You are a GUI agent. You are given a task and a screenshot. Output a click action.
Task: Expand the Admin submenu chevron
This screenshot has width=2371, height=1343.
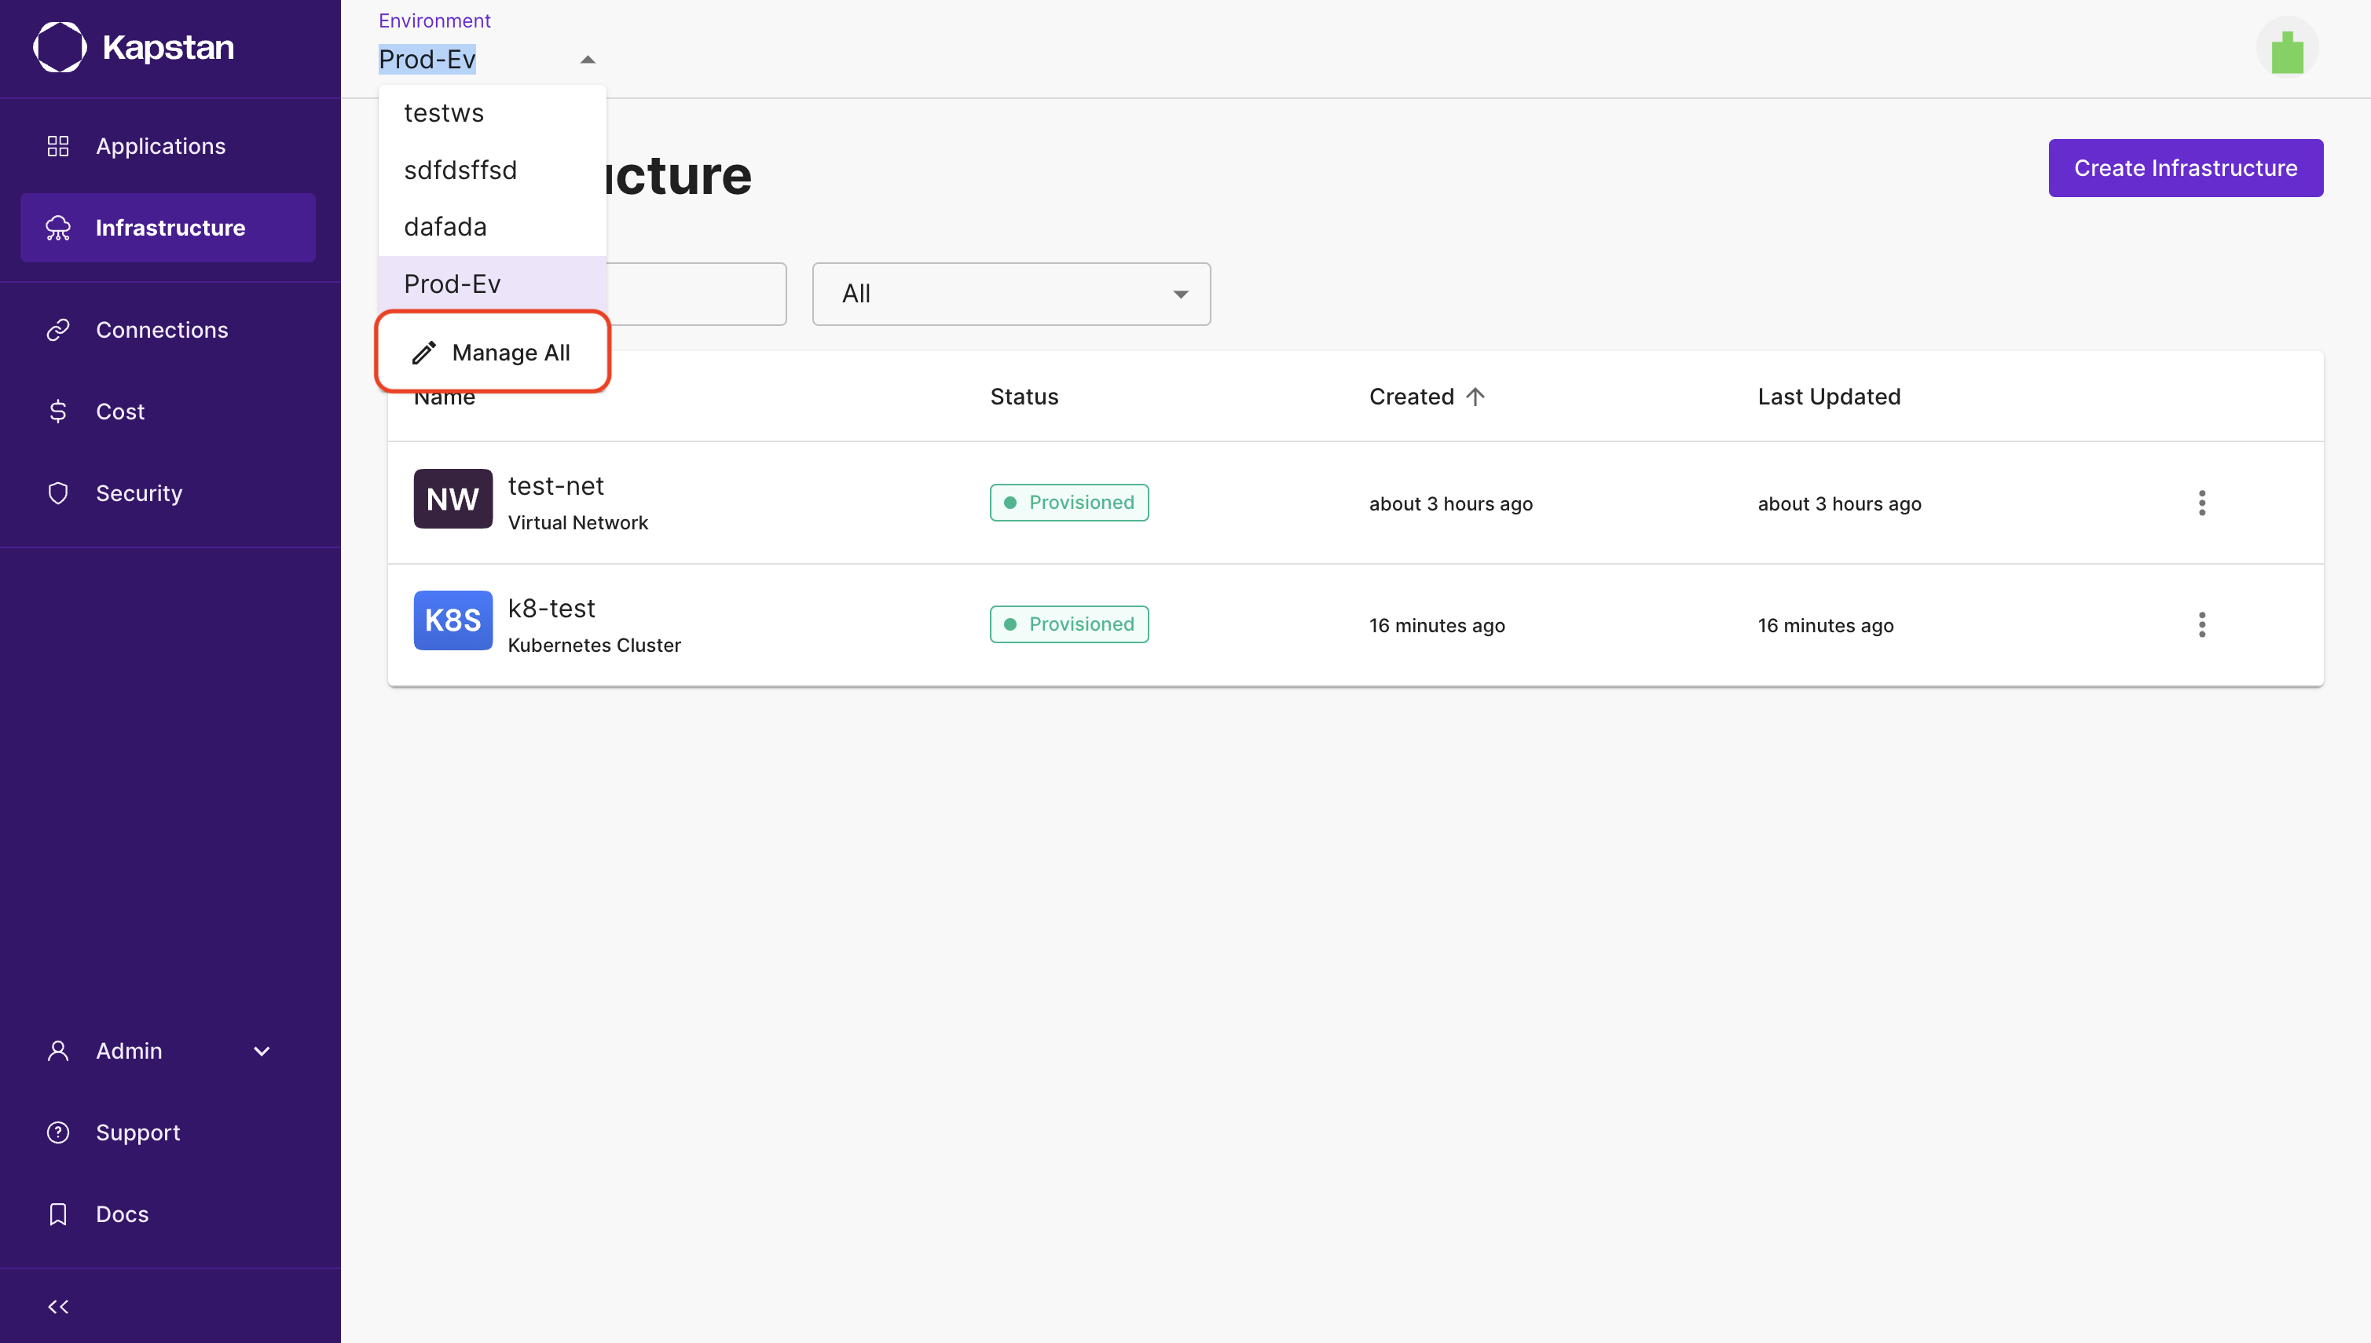[x=262, y=1051]
